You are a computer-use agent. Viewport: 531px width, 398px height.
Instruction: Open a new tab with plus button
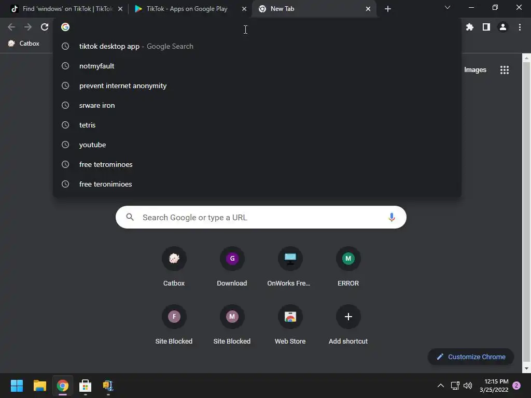[388, 9]
